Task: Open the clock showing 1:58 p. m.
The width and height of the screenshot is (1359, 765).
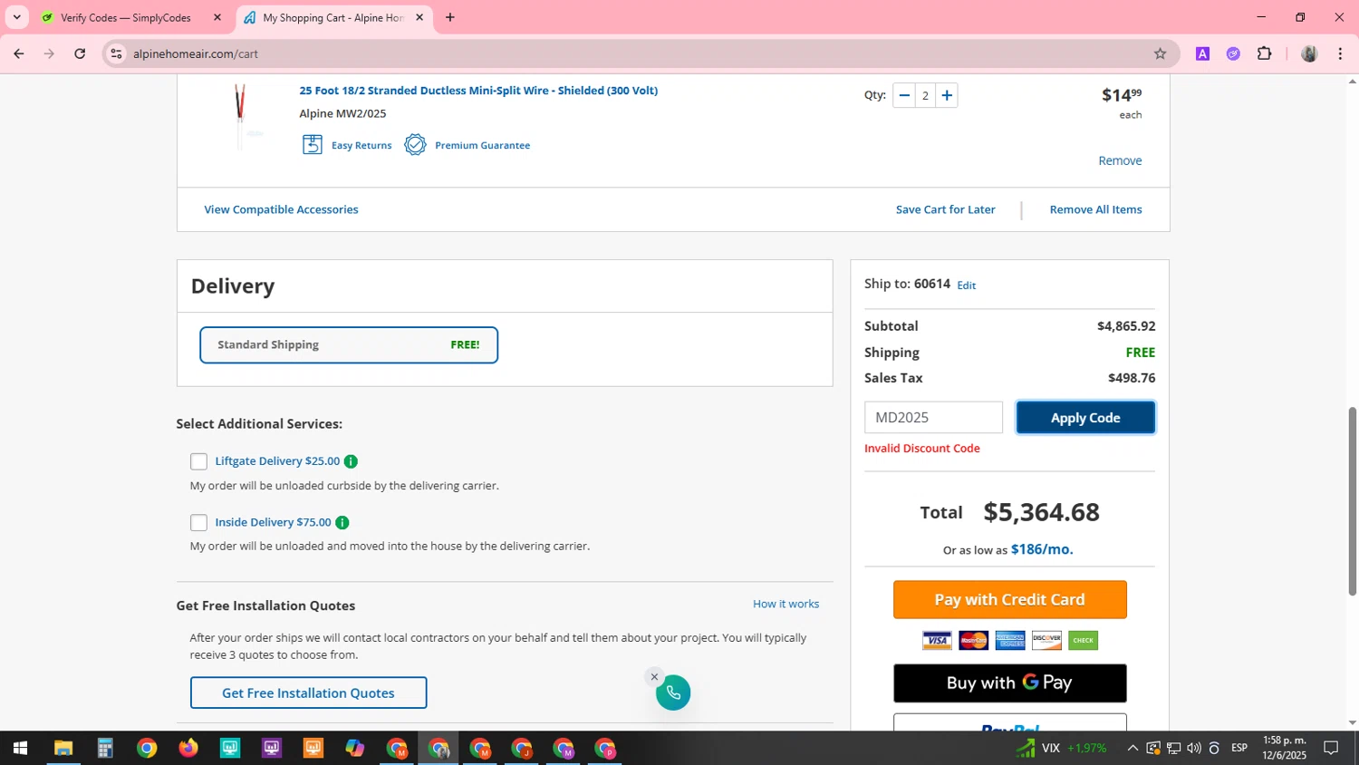Action: coord(1285,748)
